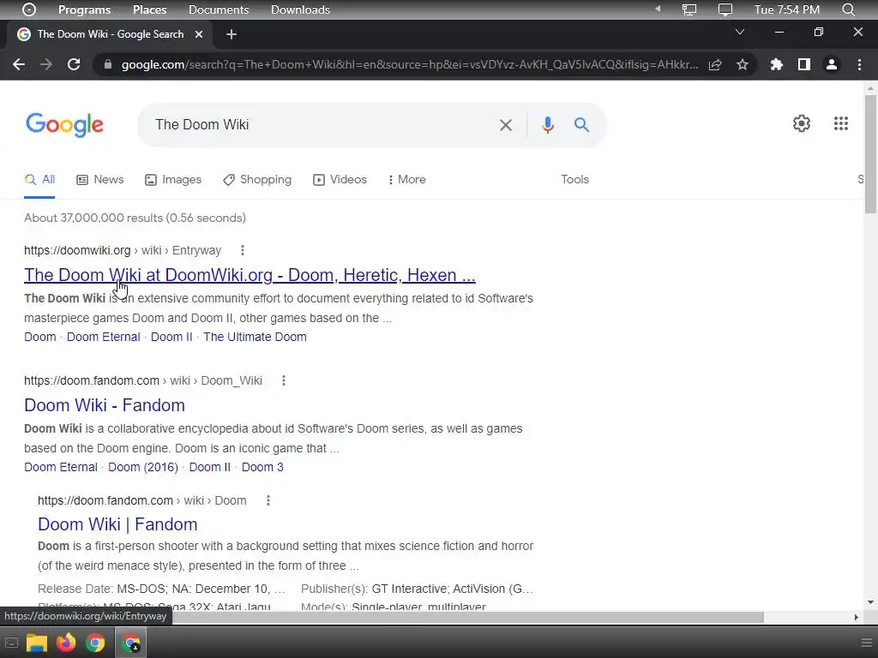
Task: Open the search Tools options
Action: coord(574,180)
